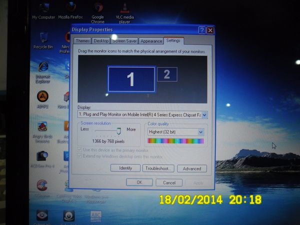This screenshot has width=300, height=225.
Task: Open the Google Chrome desktop shortcut
Action: coord(98,12)
